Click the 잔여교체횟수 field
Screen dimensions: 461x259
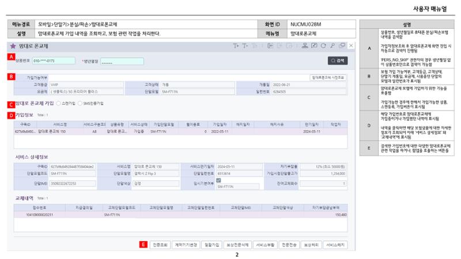coord(323,184)
